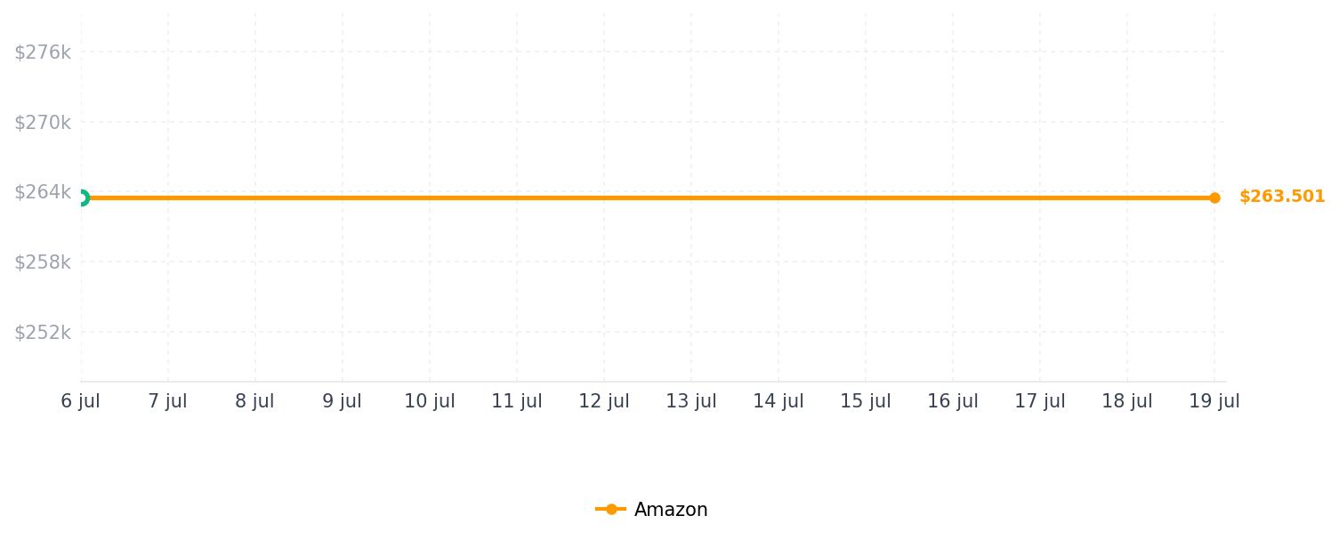
Task: Select the 8 jul axis label
Action: [x=254, y=401]
